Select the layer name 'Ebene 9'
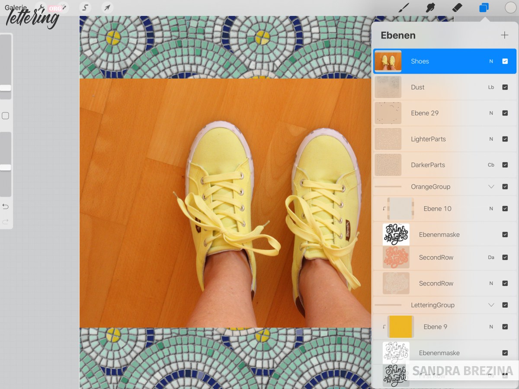 [436, 327]
